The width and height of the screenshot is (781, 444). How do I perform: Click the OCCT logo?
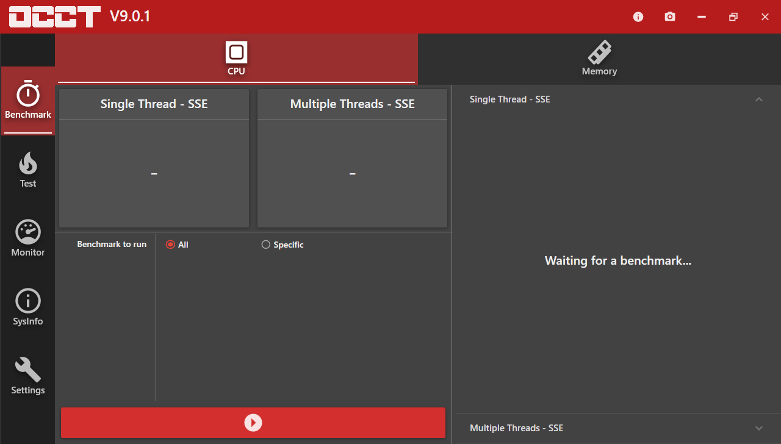coord(55,16)
